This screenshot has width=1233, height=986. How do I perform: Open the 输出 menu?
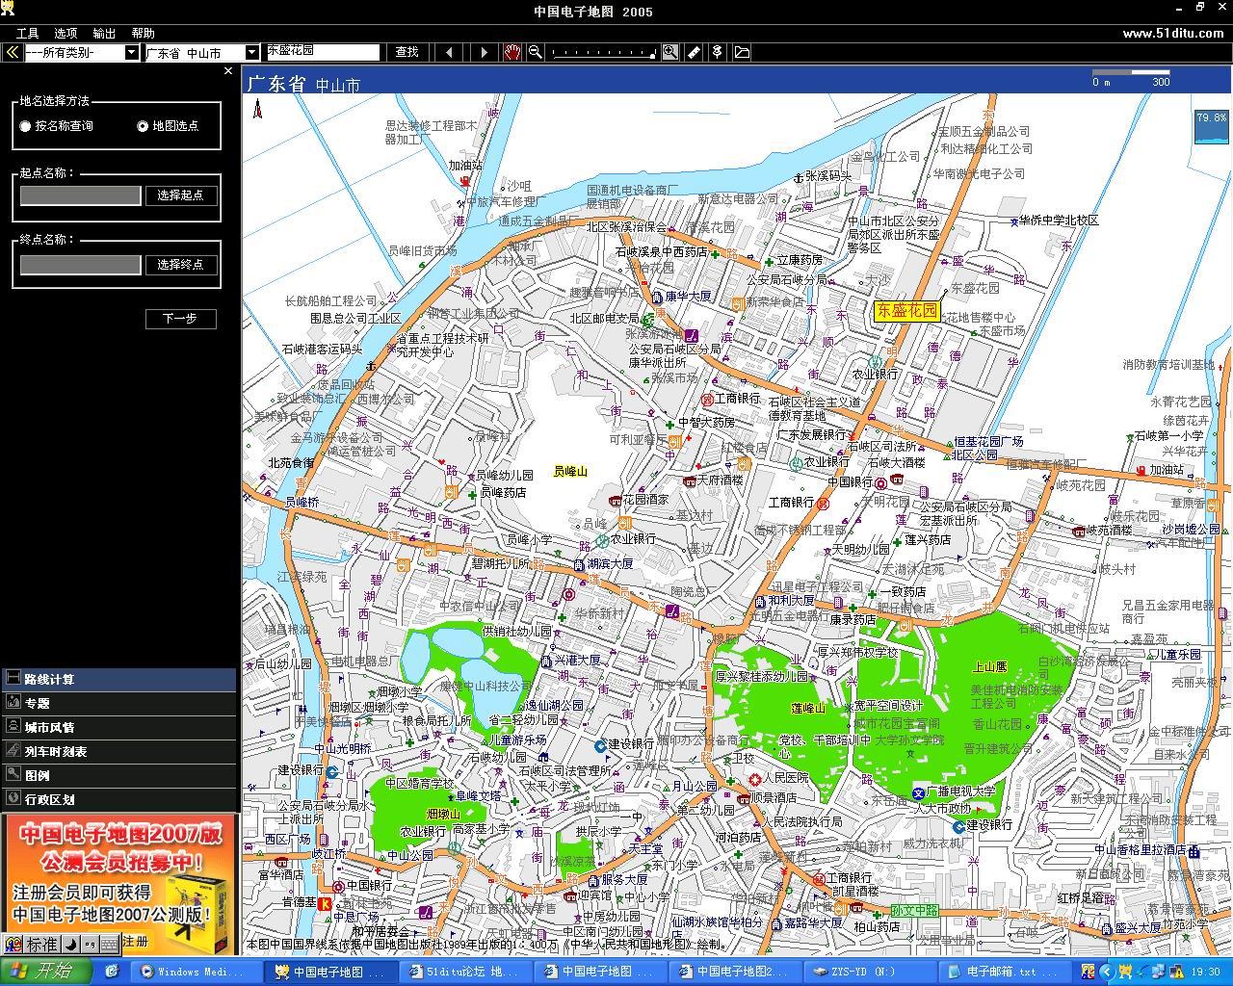104,33
